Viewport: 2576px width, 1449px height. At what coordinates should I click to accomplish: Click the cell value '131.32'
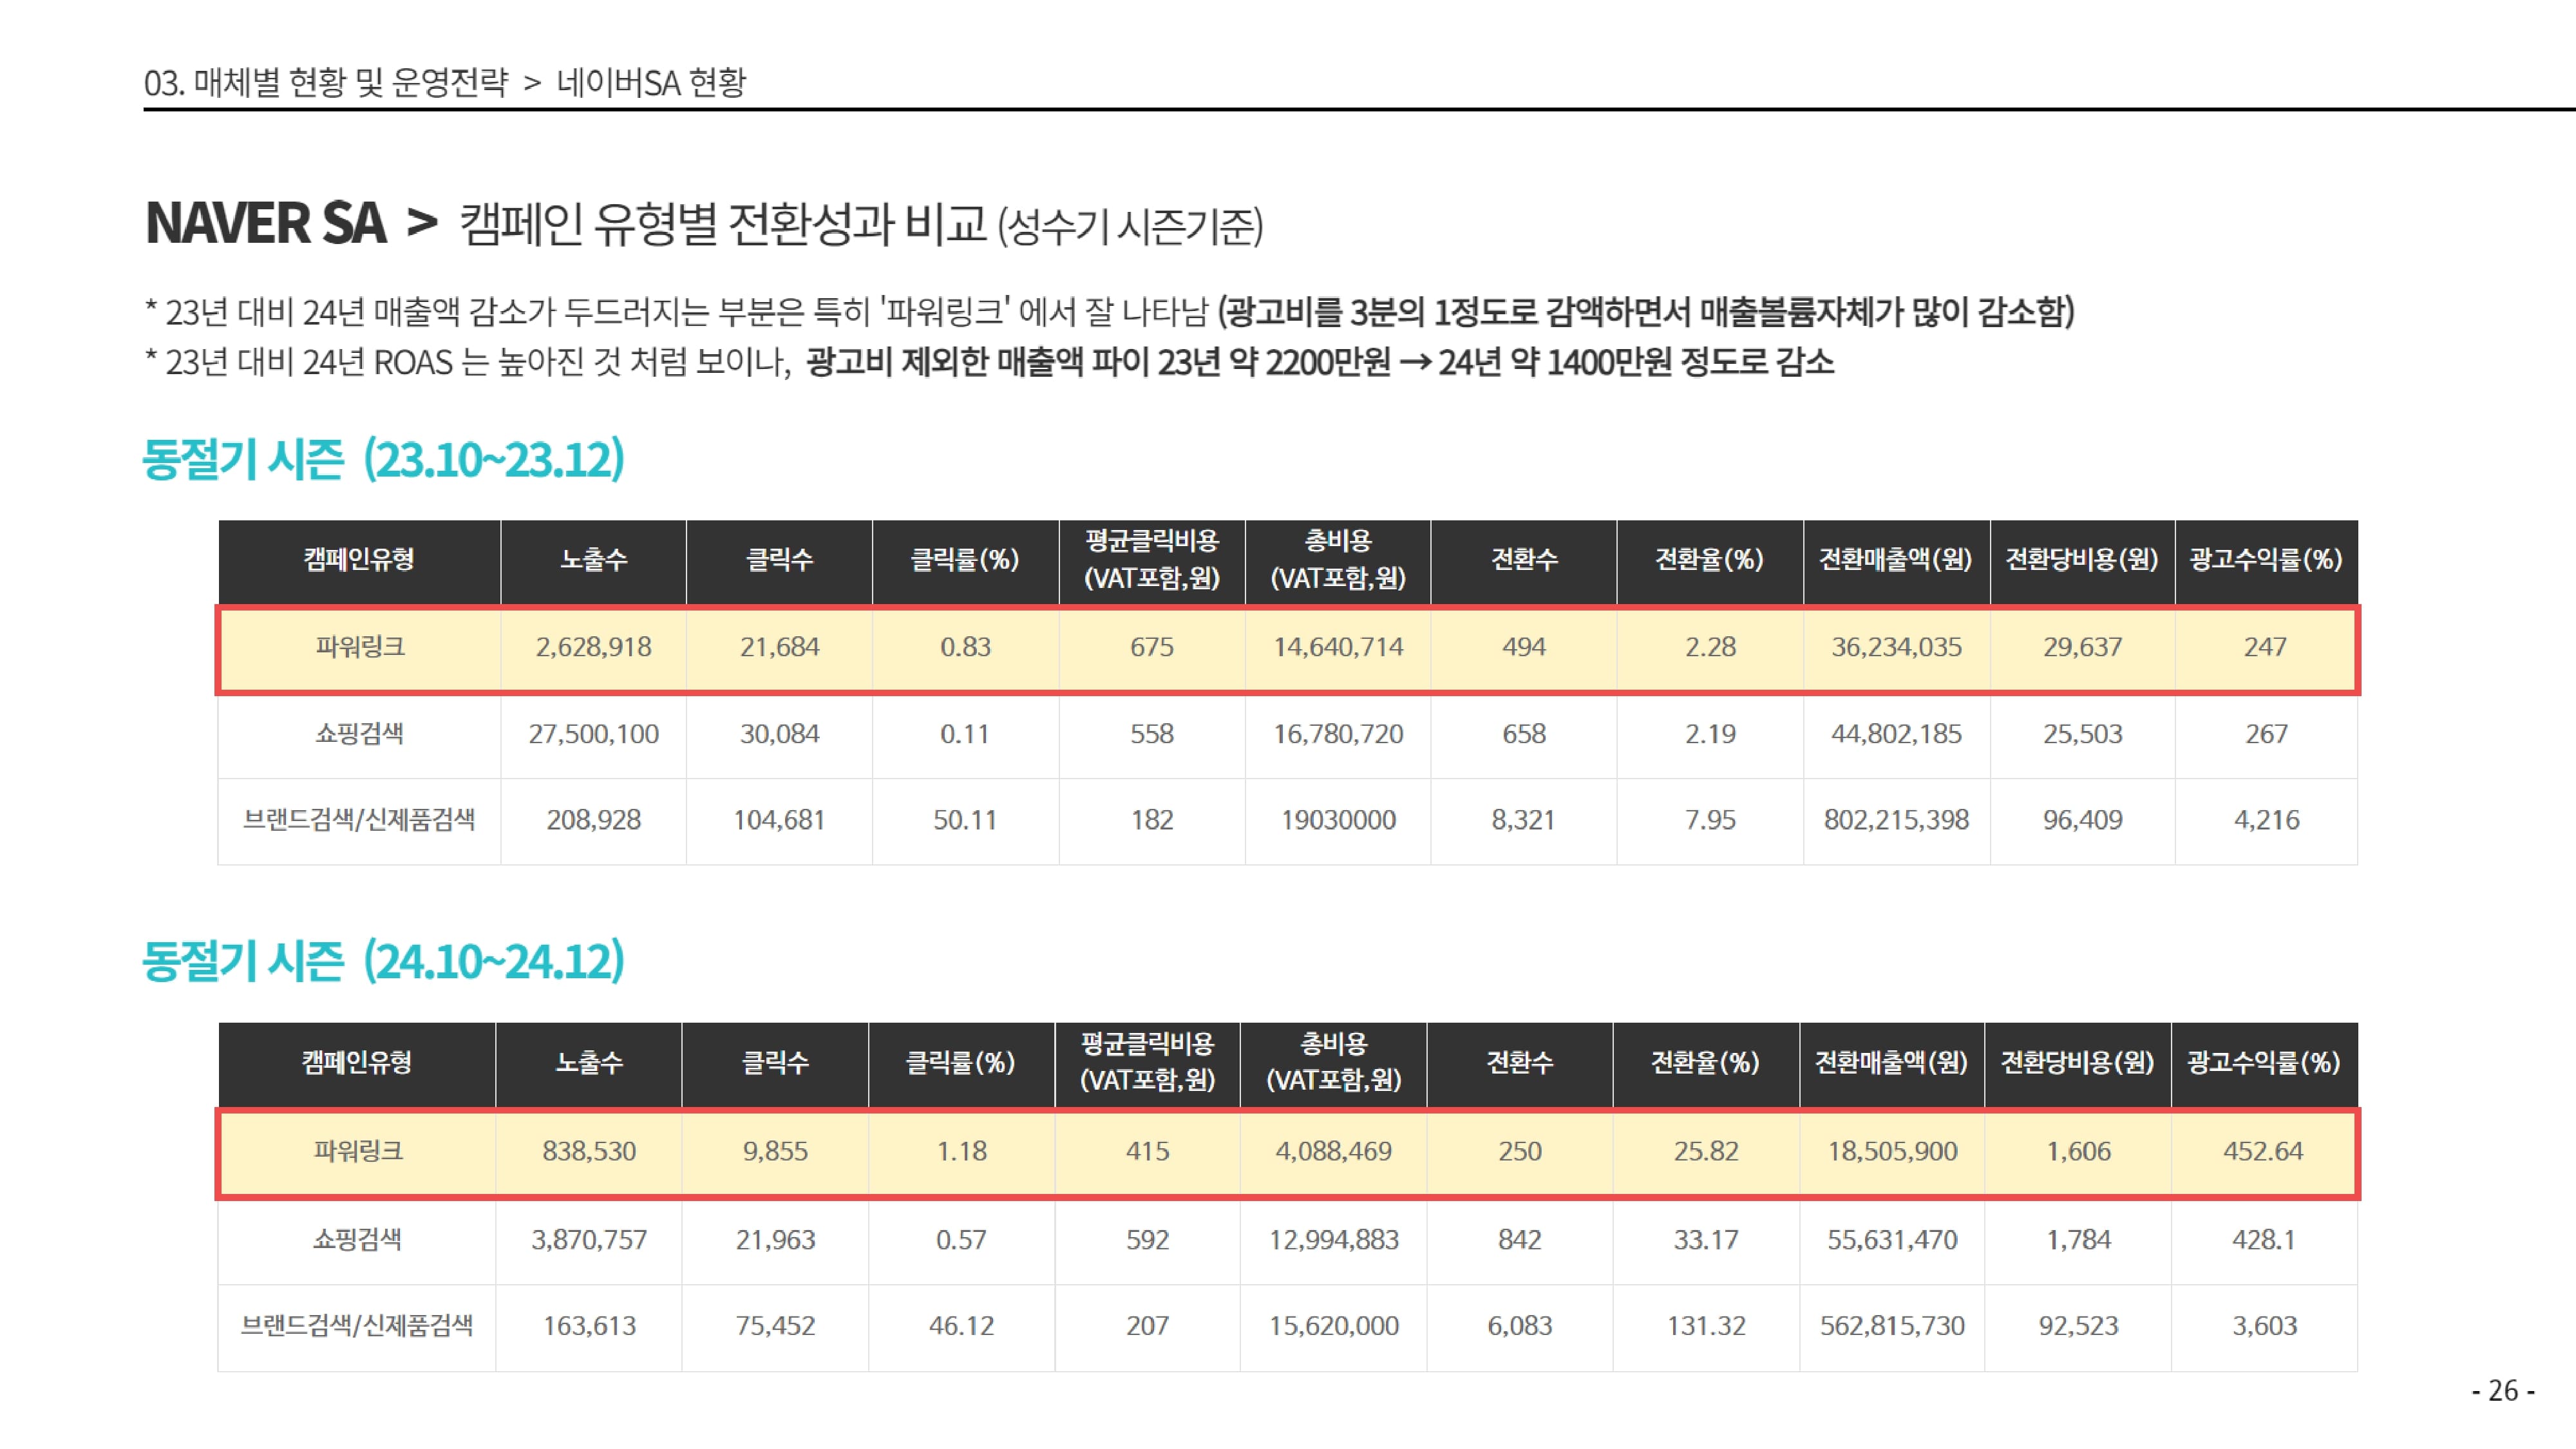tap(1706, 1326)
